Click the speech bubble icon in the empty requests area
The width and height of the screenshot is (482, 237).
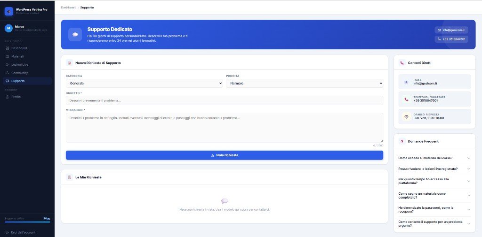225,201
